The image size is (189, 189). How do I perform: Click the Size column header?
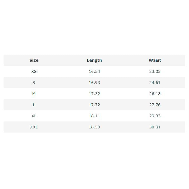pos(34,60)
